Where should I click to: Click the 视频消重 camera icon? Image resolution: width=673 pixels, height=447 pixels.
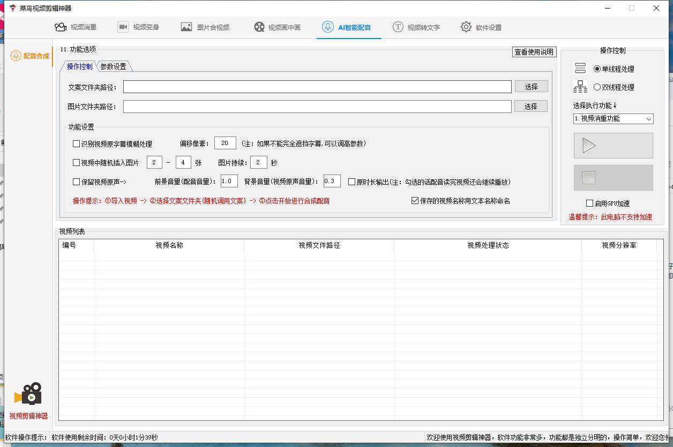point(60,27)
